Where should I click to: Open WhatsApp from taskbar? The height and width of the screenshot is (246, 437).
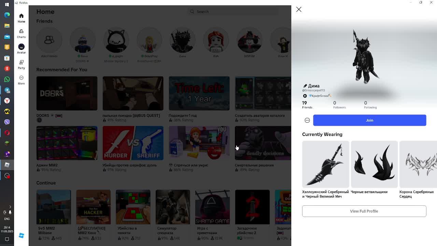pyautogui.click(x=7, y=79)
